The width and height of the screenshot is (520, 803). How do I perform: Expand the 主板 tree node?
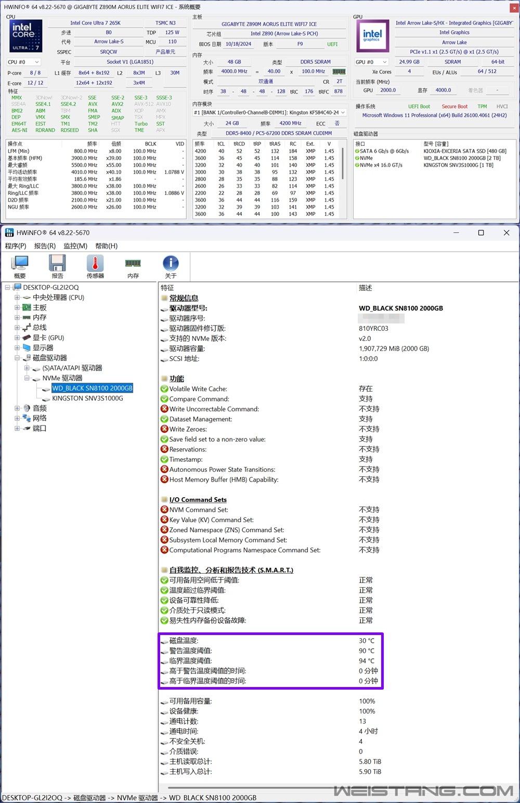(17, 308)
